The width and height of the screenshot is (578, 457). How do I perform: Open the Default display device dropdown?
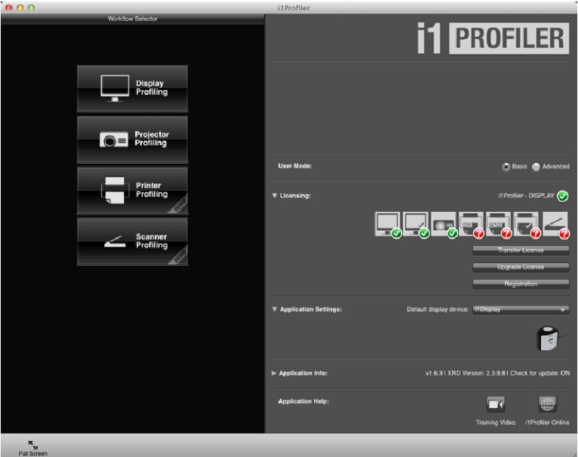(x=520, y=310)
